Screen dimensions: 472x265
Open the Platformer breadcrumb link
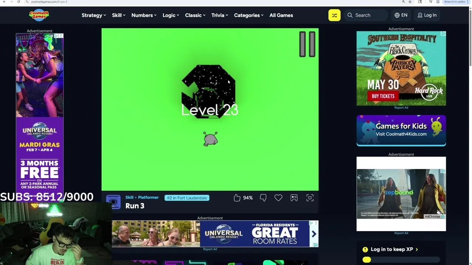pyautogui.click(x=148, y=198)
